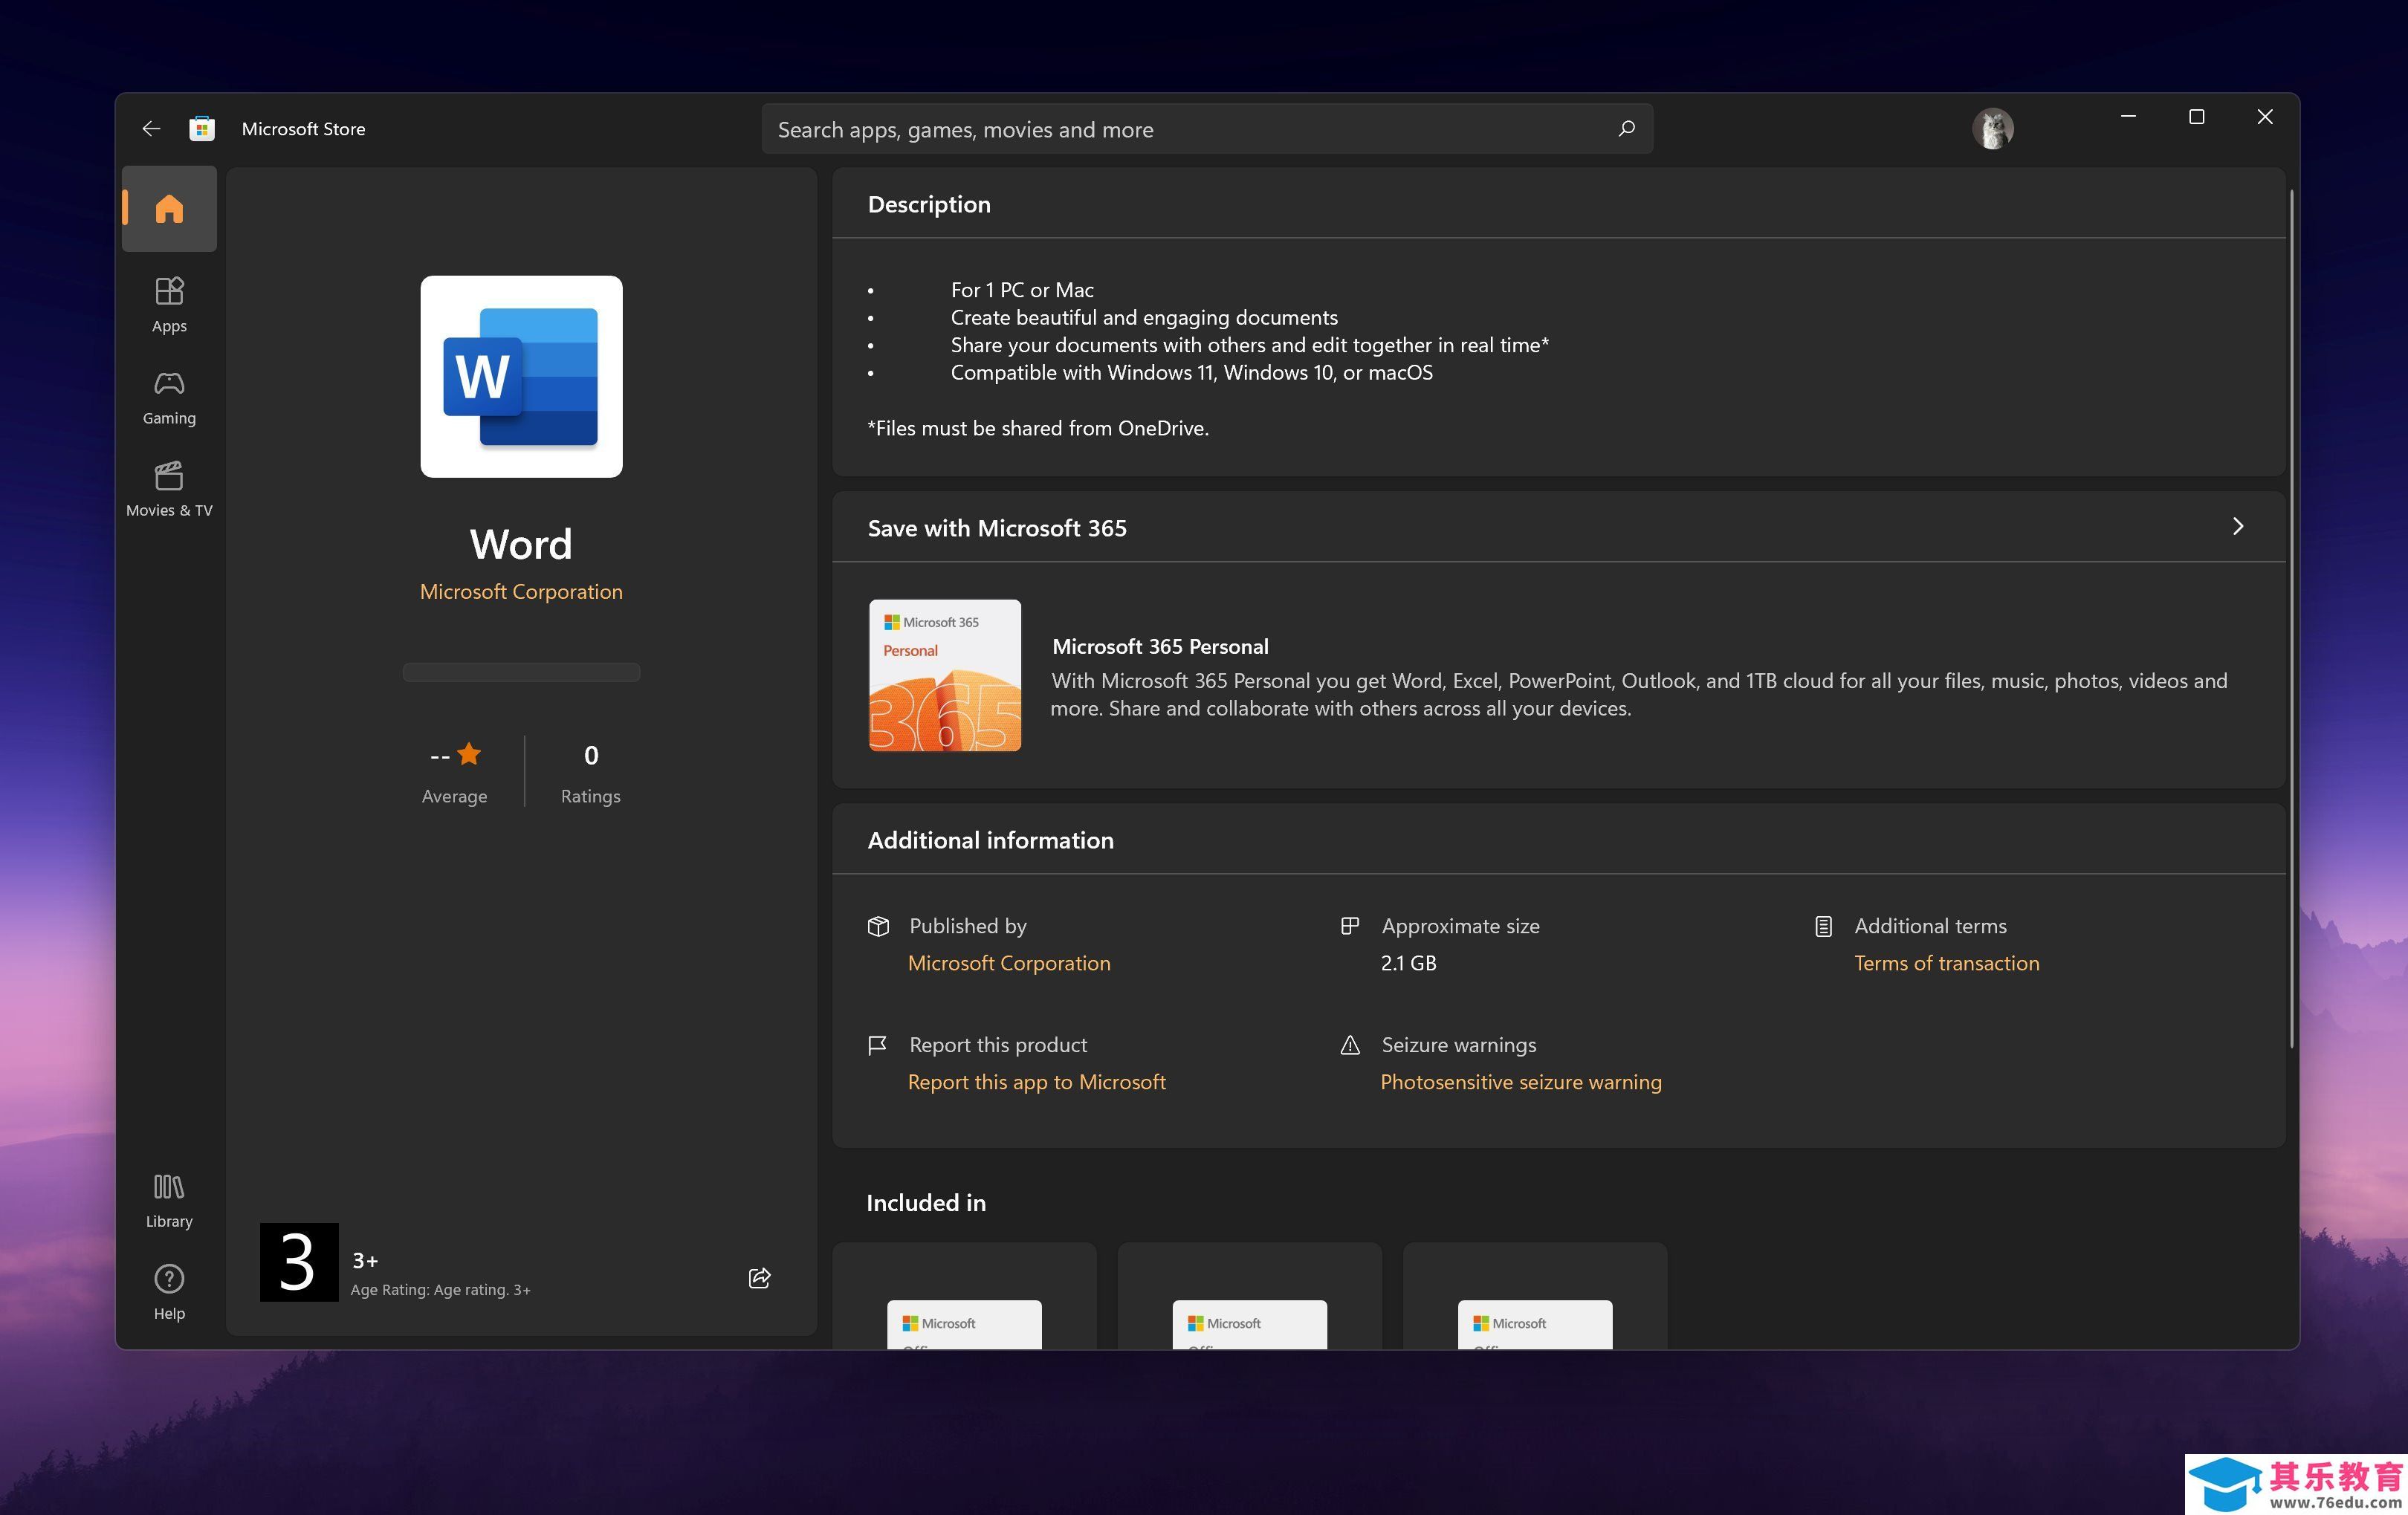Open the third Included in card

click(1535, 1296)
